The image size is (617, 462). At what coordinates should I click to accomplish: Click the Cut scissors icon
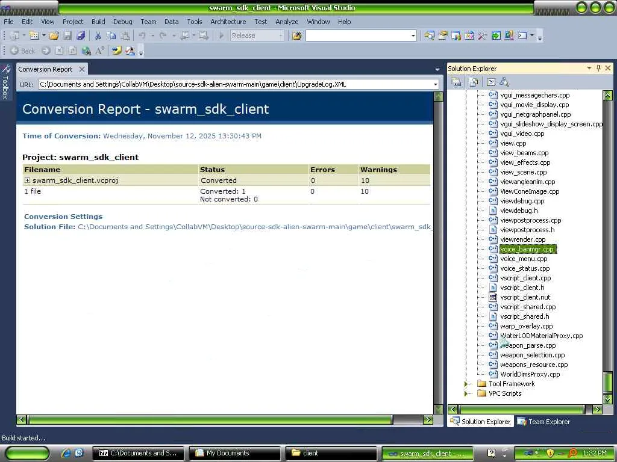tap(98, 35)
